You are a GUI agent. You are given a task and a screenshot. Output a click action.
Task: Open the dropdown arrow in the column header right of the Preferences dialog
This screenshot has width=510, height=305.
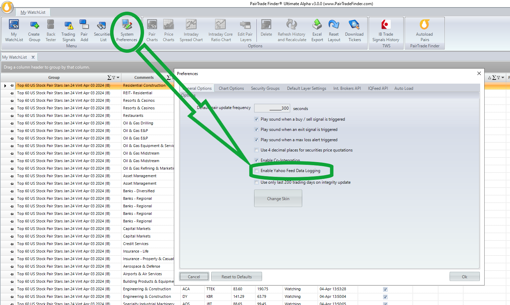tap(503, 78)
